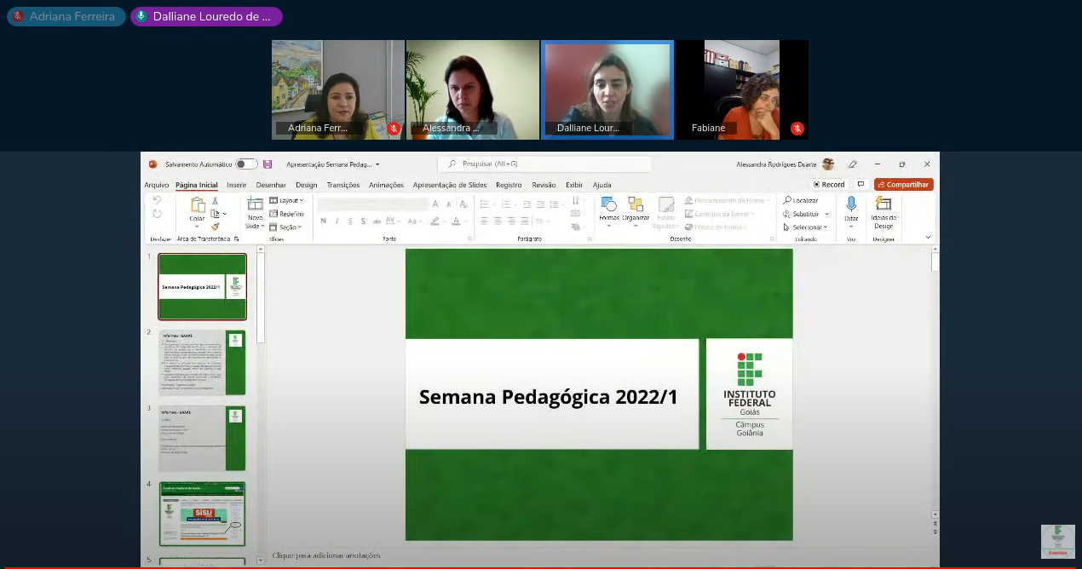Click the Colar (paste) icon
The image size is (1082, 569).
pyautogui.click(x=198, y=205)
